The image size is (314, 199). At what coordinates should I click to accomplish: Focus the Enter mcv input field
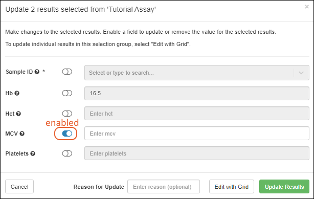pyautogui.click(x=197, y=134)
